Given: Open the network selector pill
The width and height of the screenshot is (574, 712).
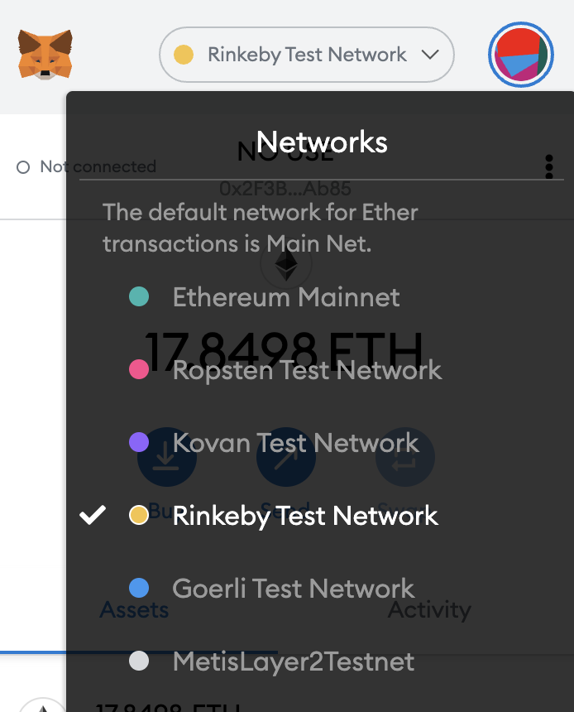Looking at the screenshot, I should (x=307, y=55).
